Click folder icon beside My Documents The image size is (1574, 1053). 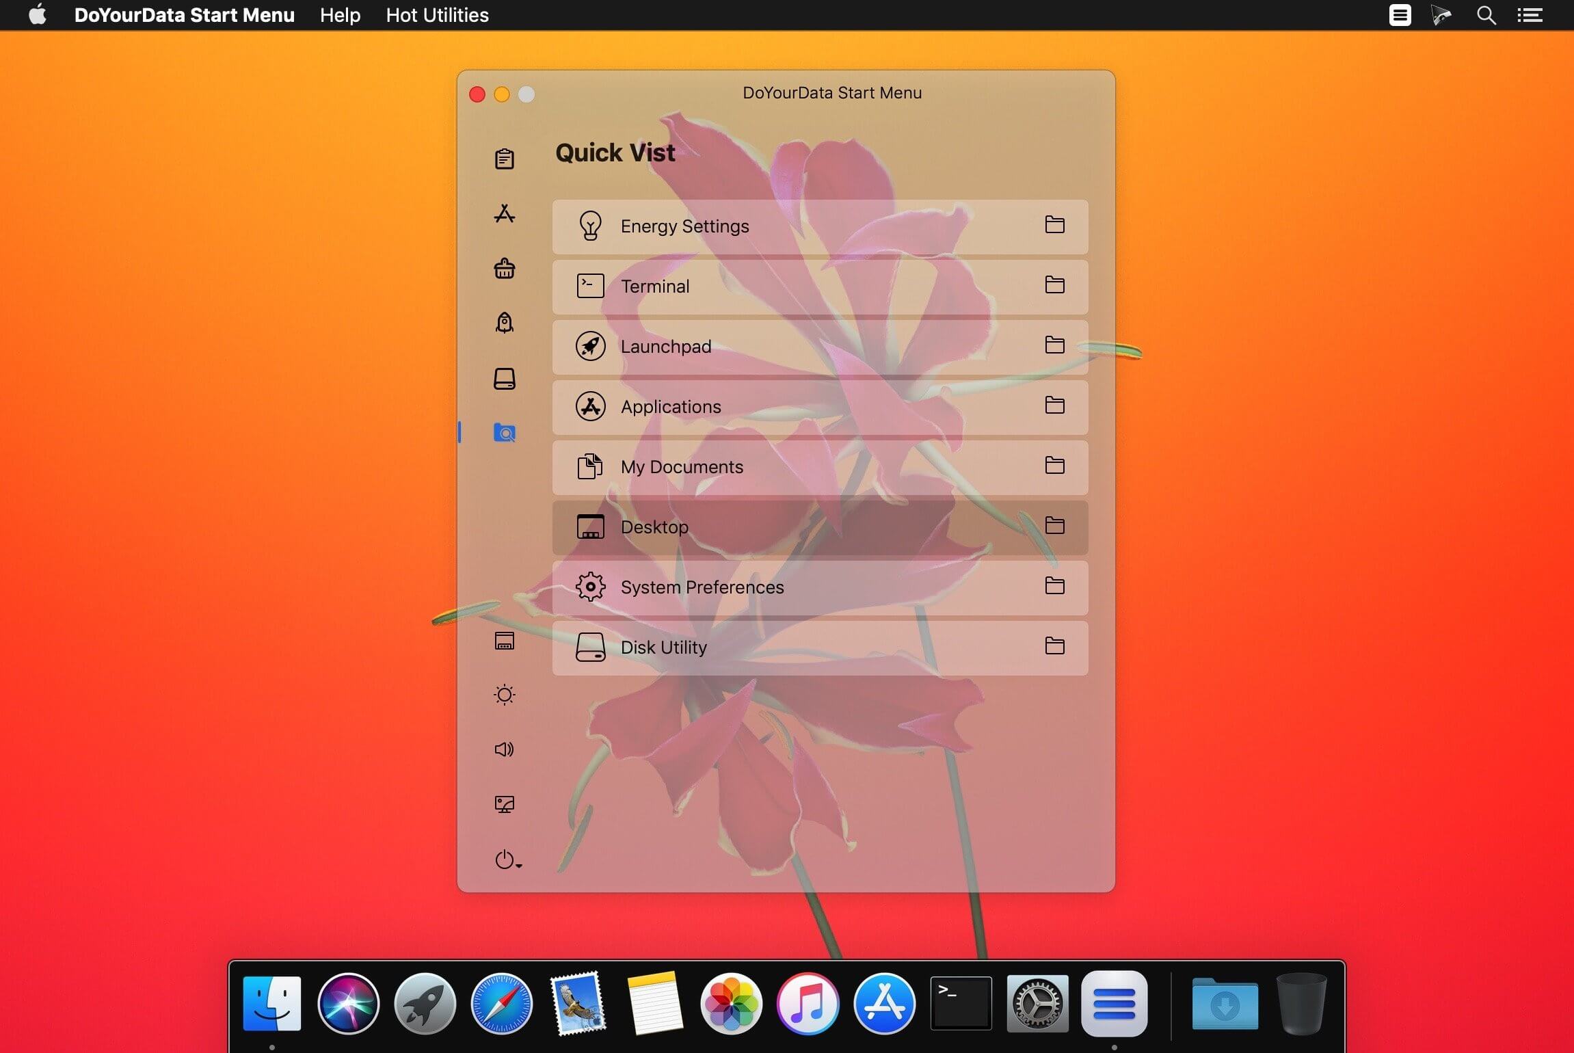(1054, 466)
